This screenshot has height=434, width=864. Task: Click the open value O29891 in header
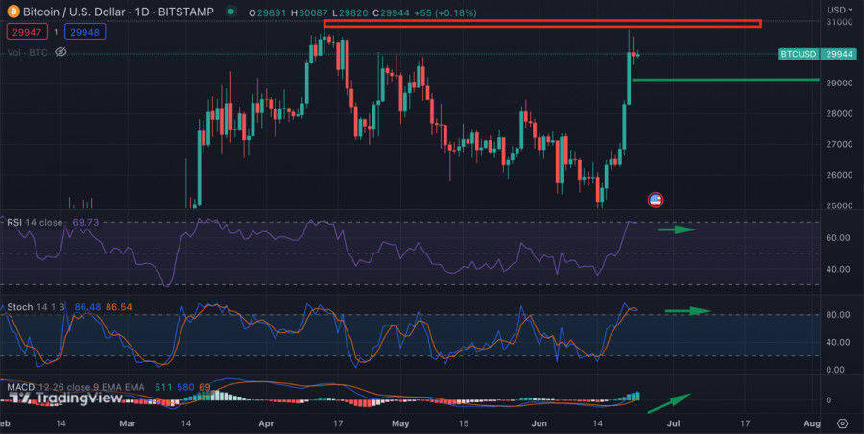[x=268, y=12]
